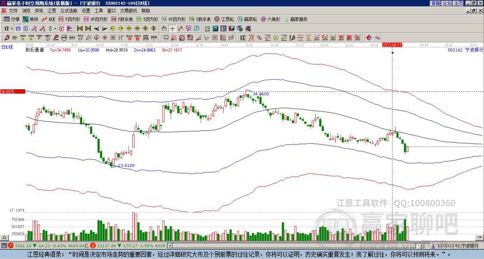
Task: Click the red 34.6076 price tag
Action: coord(13,91)
